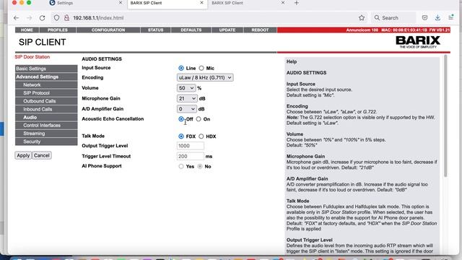Click the Trigger Level Timeout field

191,156
